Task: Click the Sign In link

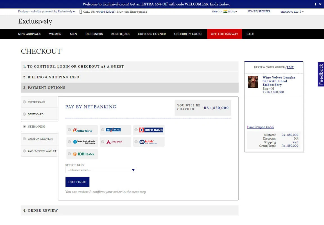Action: pyautogui.click(x=252, y=11)
